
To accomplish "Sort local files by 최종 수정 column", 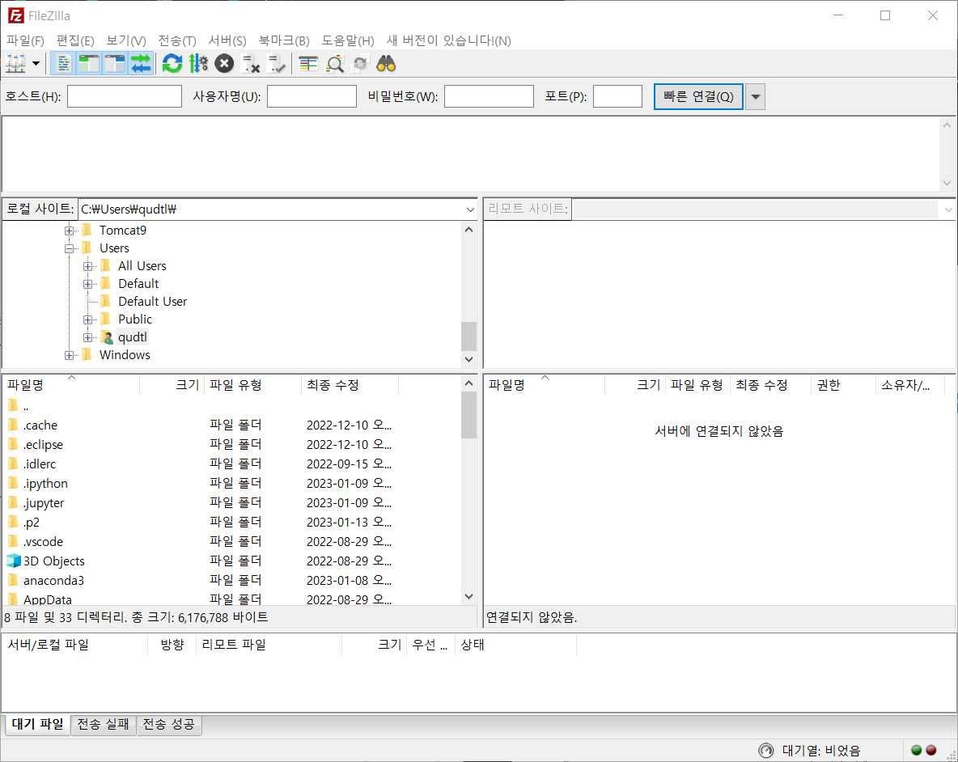I will pyautogui.click(x=350, y=385).
